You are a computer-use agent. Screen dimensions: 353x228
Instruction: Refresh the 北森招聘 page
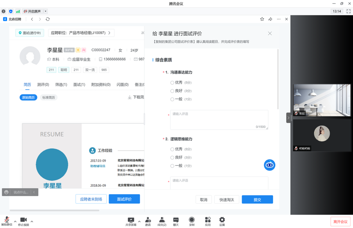pyautogui.click(x=48, y=19)
